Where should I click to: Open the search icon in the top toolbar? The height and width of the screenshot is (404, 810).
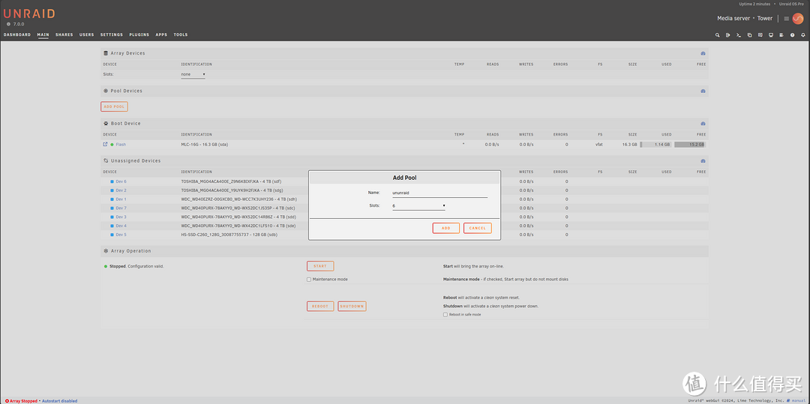coord(717,35)
